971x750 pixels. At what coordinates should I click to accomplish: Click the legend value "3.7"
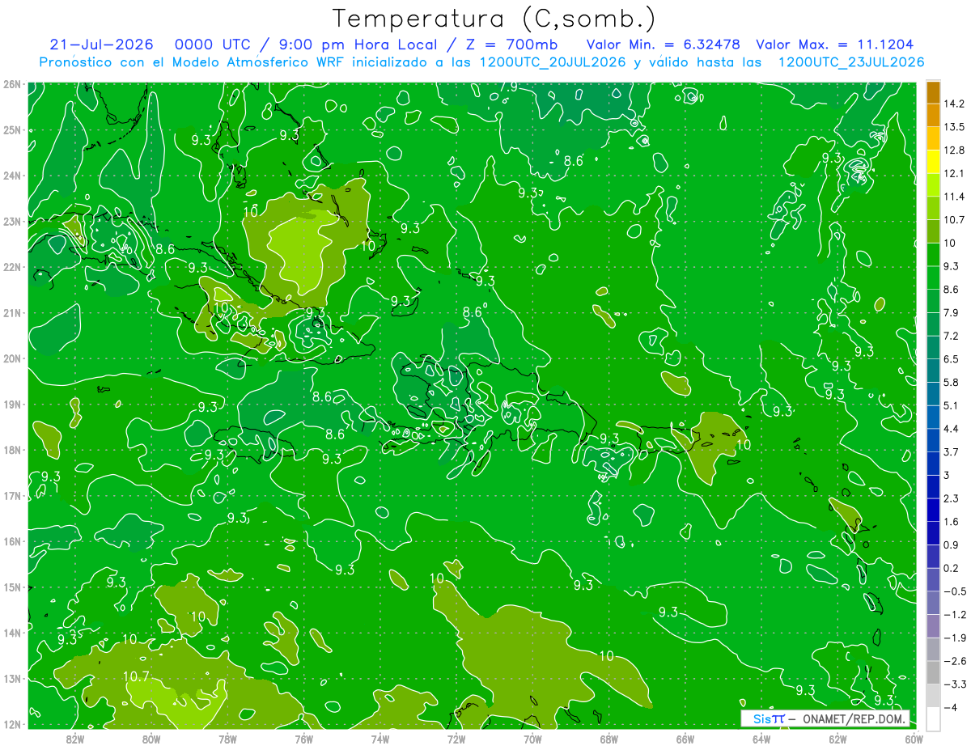(952, 451)
